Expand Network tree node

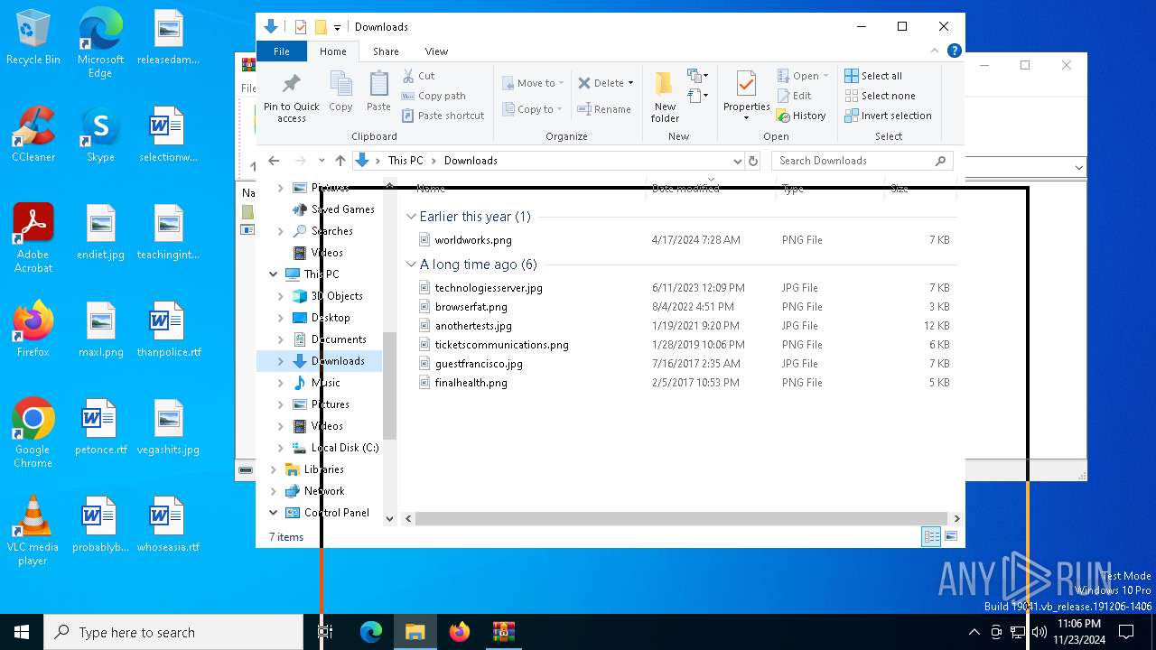tap(274, 491)
